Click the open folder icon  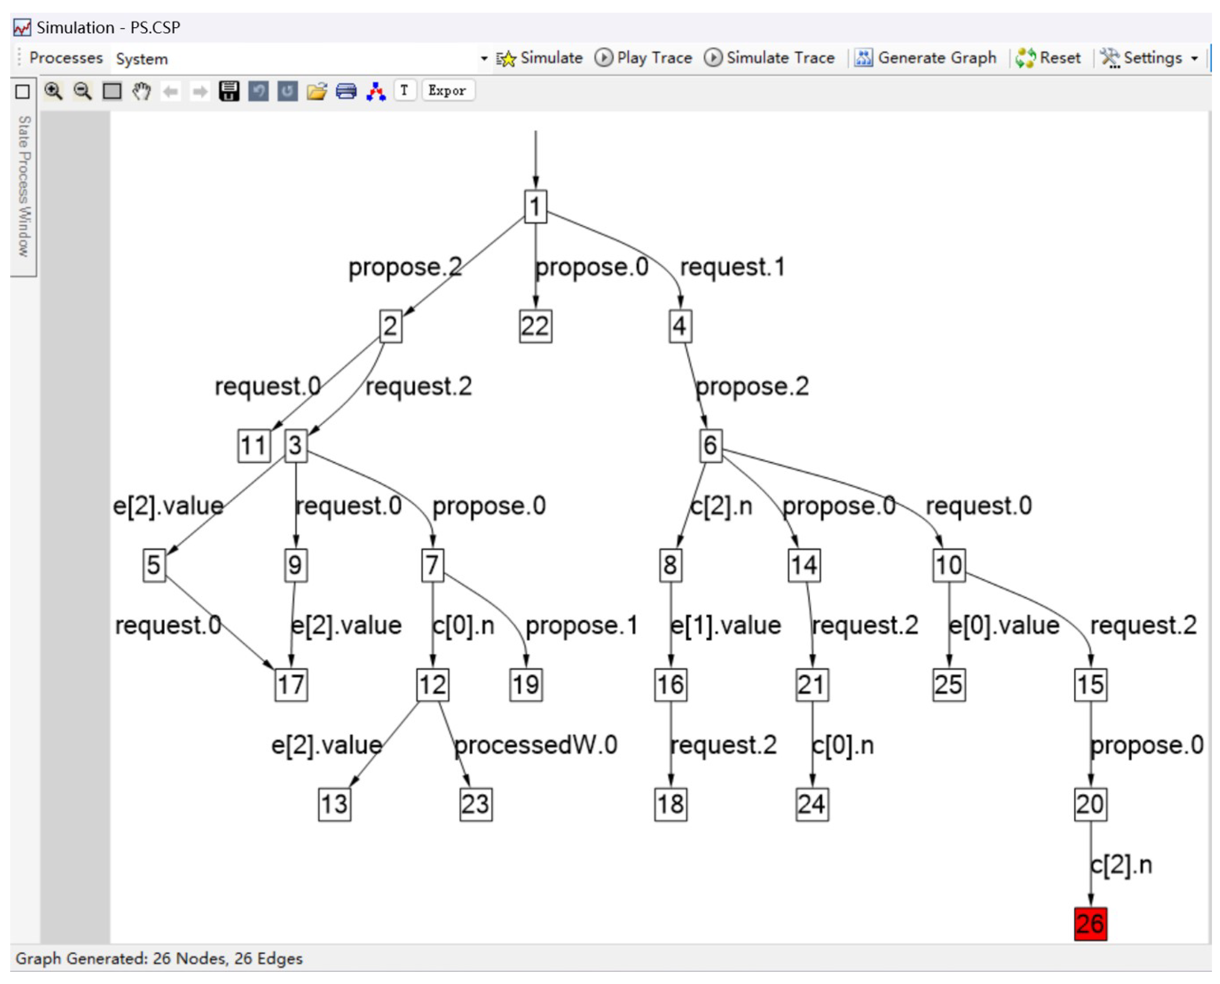(x=317, y=91)
